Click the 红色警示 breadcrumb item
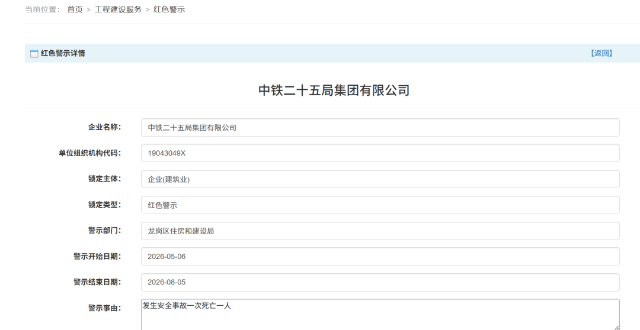Image resolution: width=640 pixels, height=330 pixels. (x=169, y=9)
